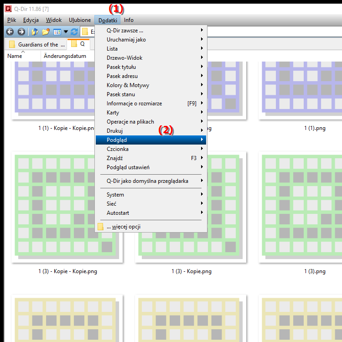Select thumbnail of 1 (1).png

coord(300,90)
